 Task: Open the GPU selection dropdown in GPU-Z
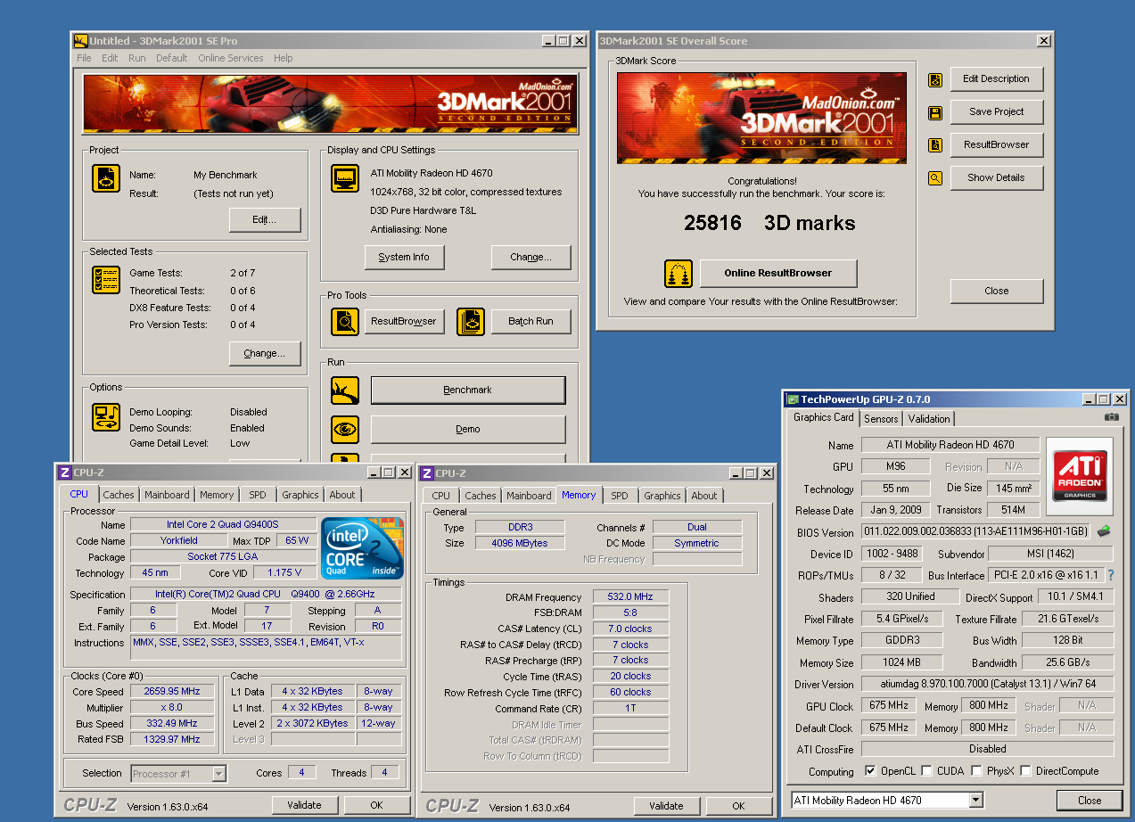click(x=975, y=801)
